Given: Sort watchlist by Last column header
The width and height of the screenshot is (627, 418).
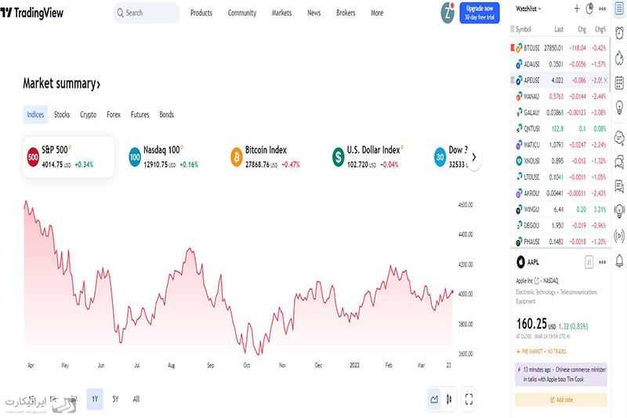Looking at the screenshot, I should pos(559,29).
